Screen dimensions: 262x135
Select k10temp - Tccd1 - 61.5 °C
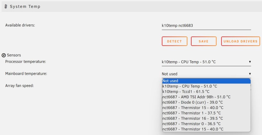pos(206,91)
